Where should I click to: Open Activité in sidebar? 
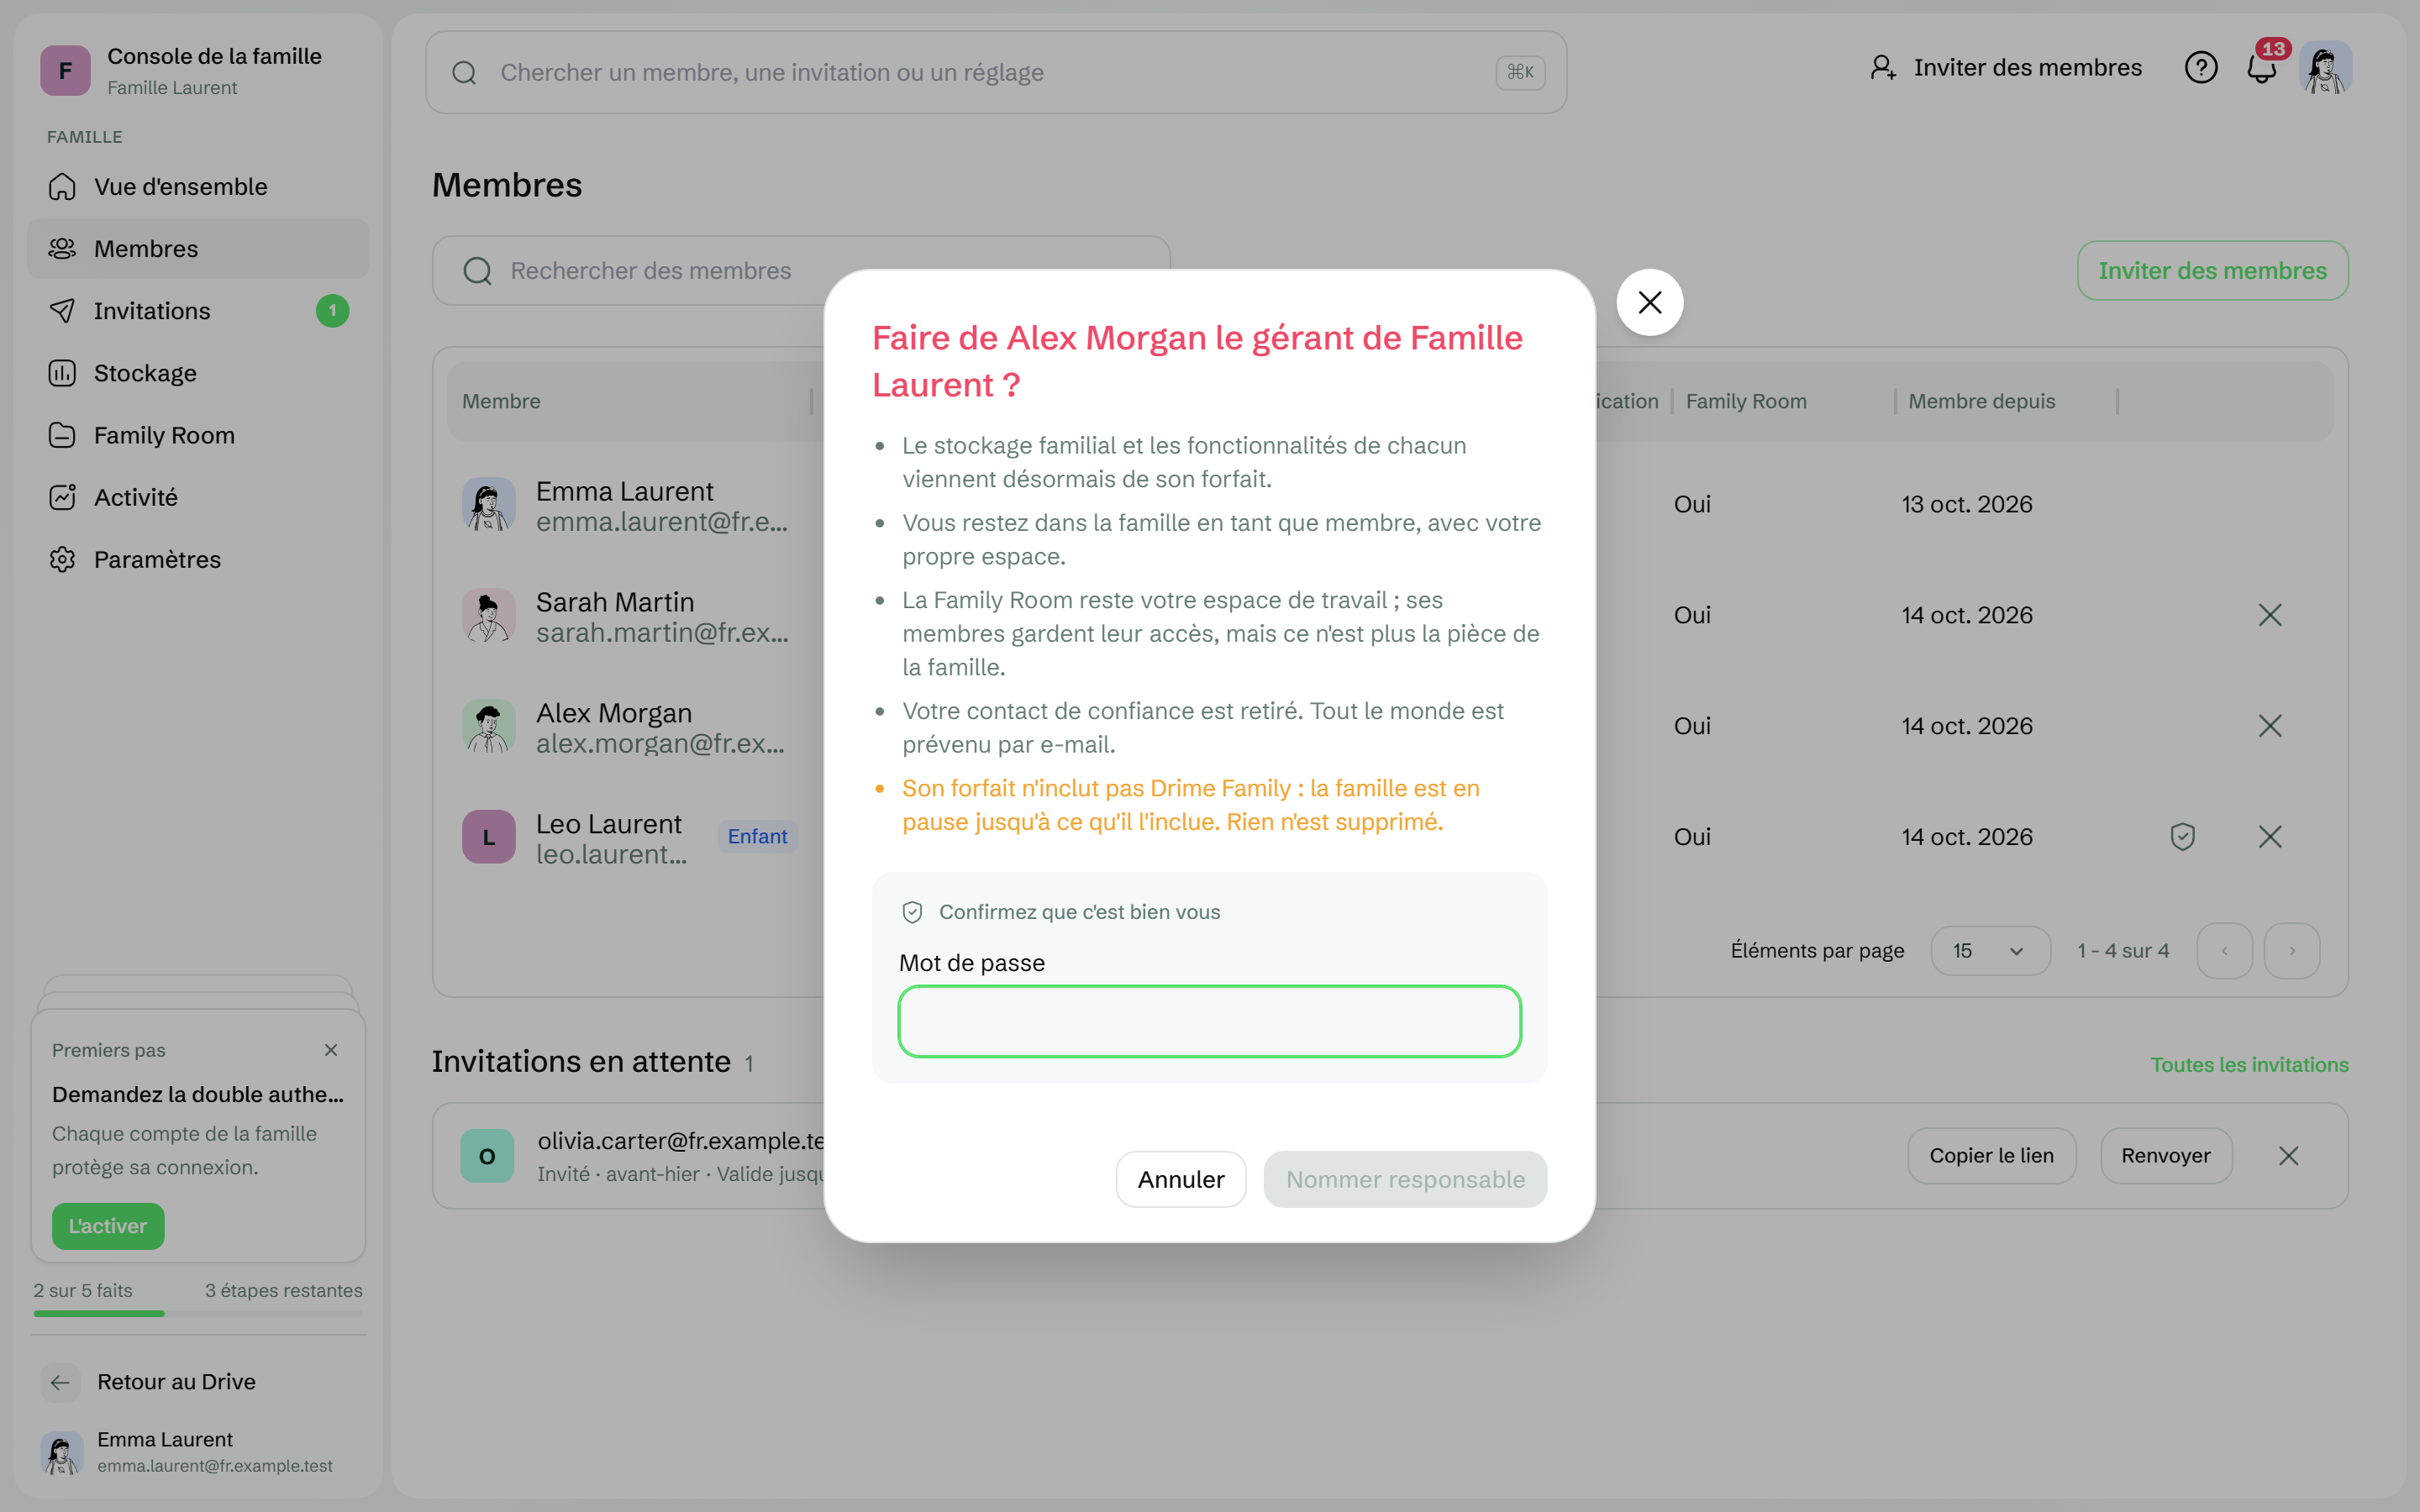[x=198, y=497]
